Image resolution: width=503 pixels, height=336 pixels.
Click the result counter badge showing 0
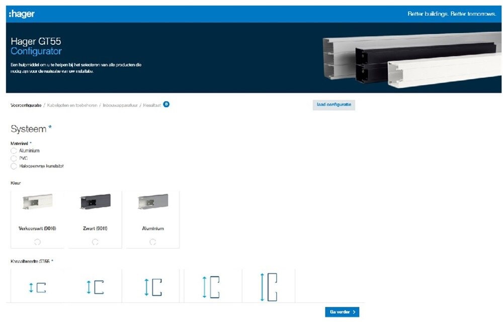pyautogui.click(x=166, y=104)
